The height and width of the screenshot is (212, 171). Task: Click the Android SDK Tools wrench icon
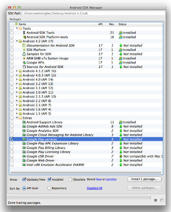coord(24,33)
